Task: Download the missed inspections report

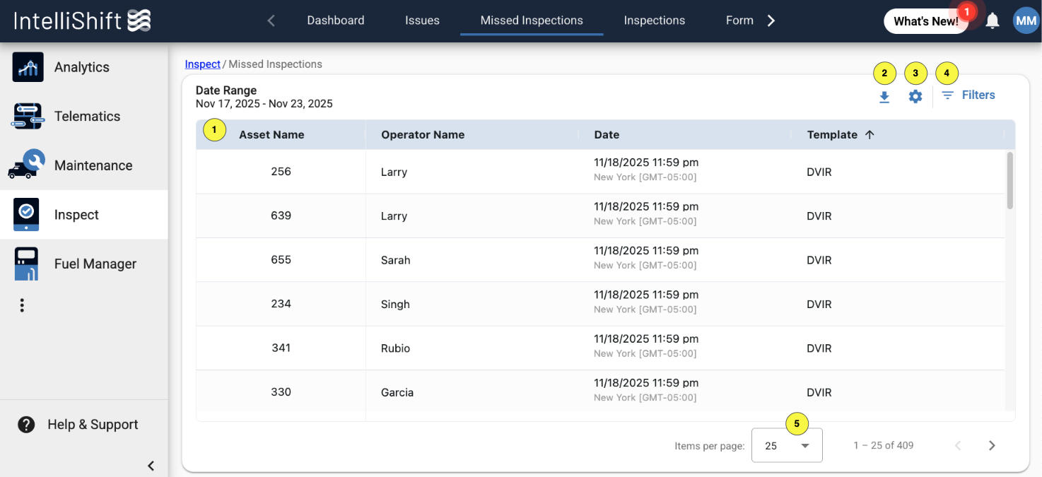Action: (884, 97)
